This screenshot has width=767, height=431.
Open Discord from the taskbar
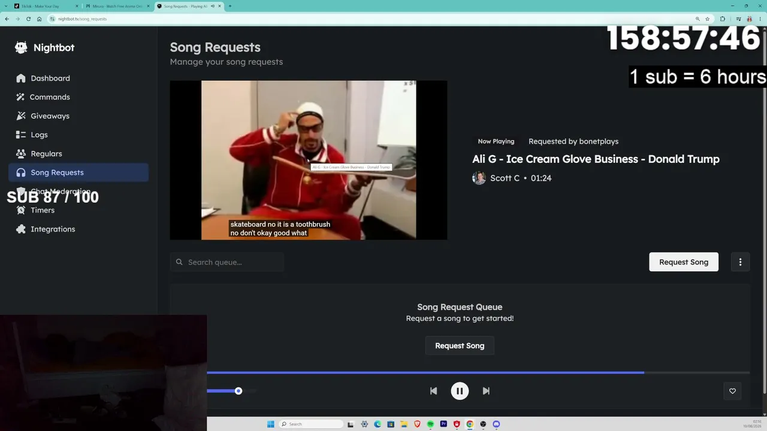coord(496,424)
